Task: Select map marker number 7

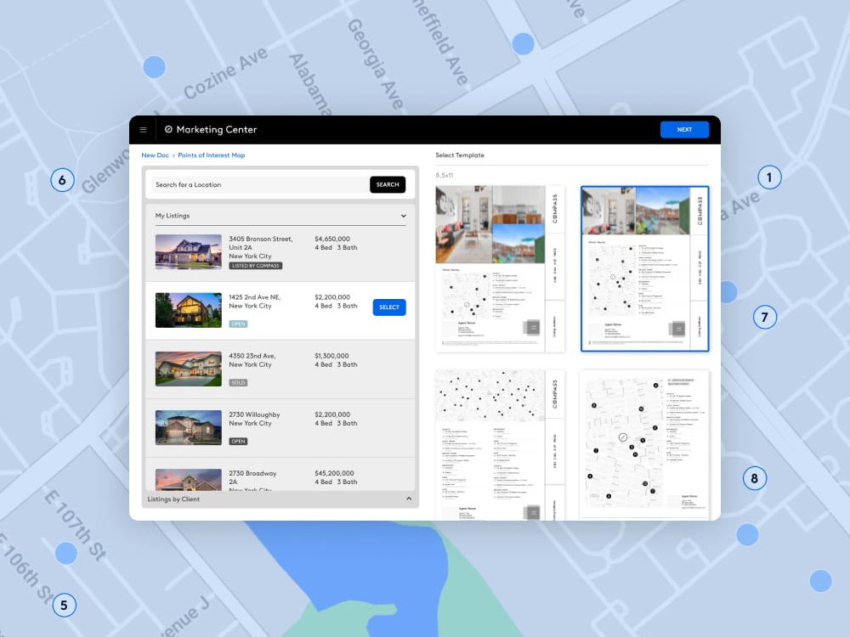Action: coord(764,318)
